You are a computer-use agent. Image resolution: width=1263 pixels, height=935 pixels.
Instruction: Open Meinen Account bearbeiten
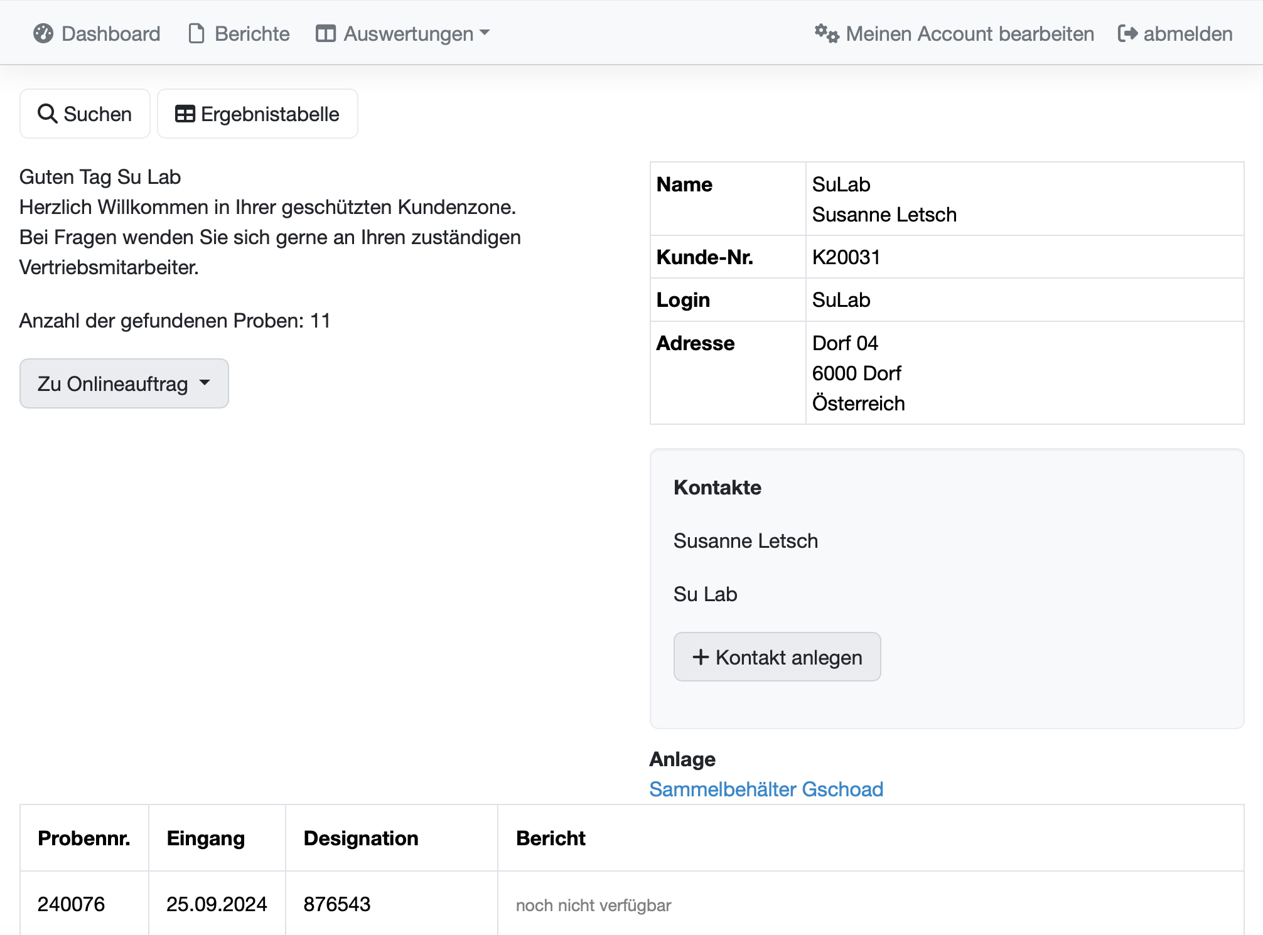click(969, 33)
